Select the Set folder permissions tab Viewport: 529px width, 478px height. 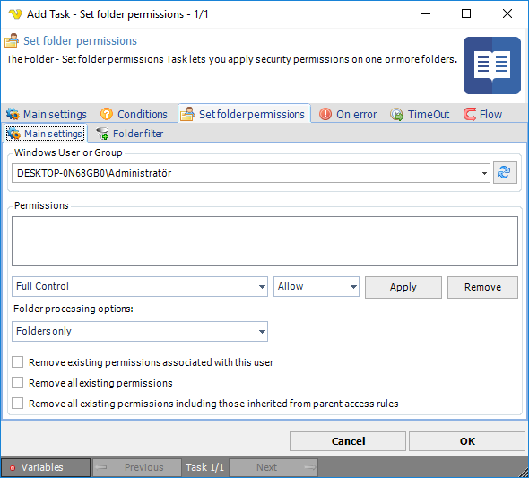pyautogui.click(x=244, y=114)
